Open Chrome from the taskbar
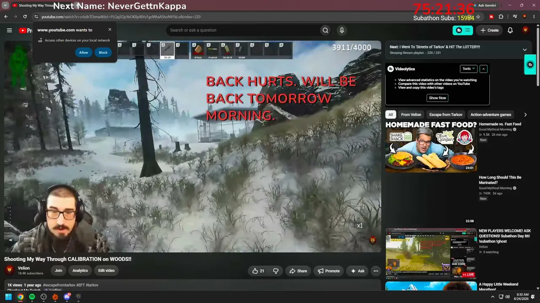The width and height of the screenshot is (540, 303). [20, 297]
